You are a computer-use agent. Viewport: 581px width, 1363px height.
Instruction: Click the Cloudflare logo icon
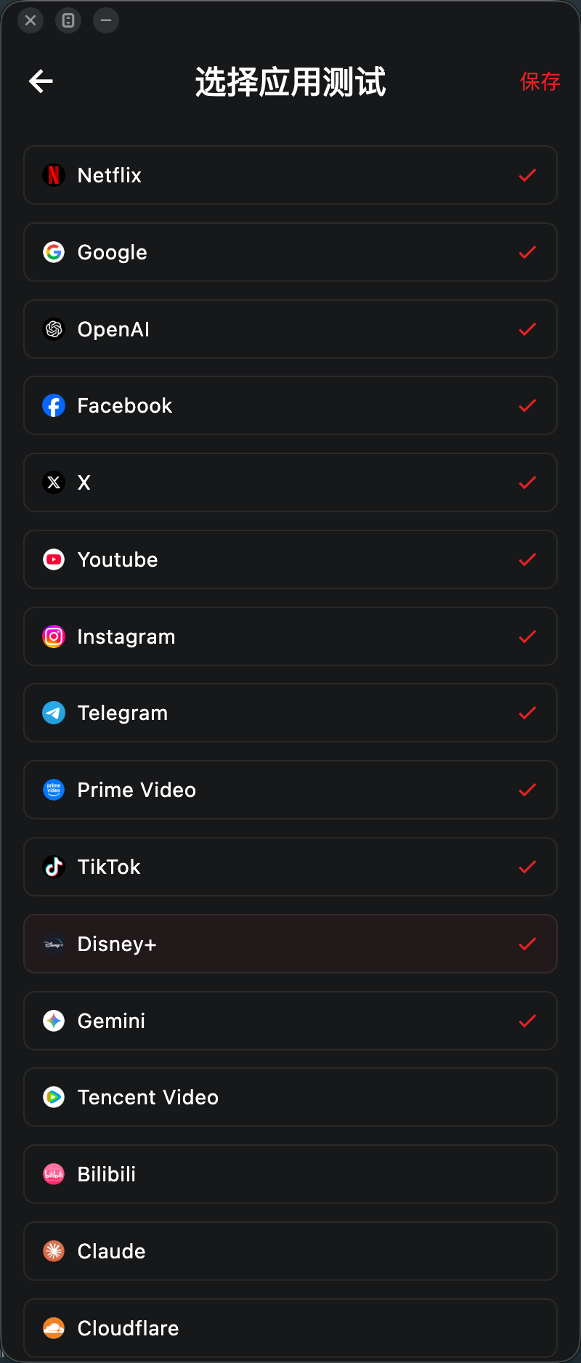click(x=54, y=1328)
